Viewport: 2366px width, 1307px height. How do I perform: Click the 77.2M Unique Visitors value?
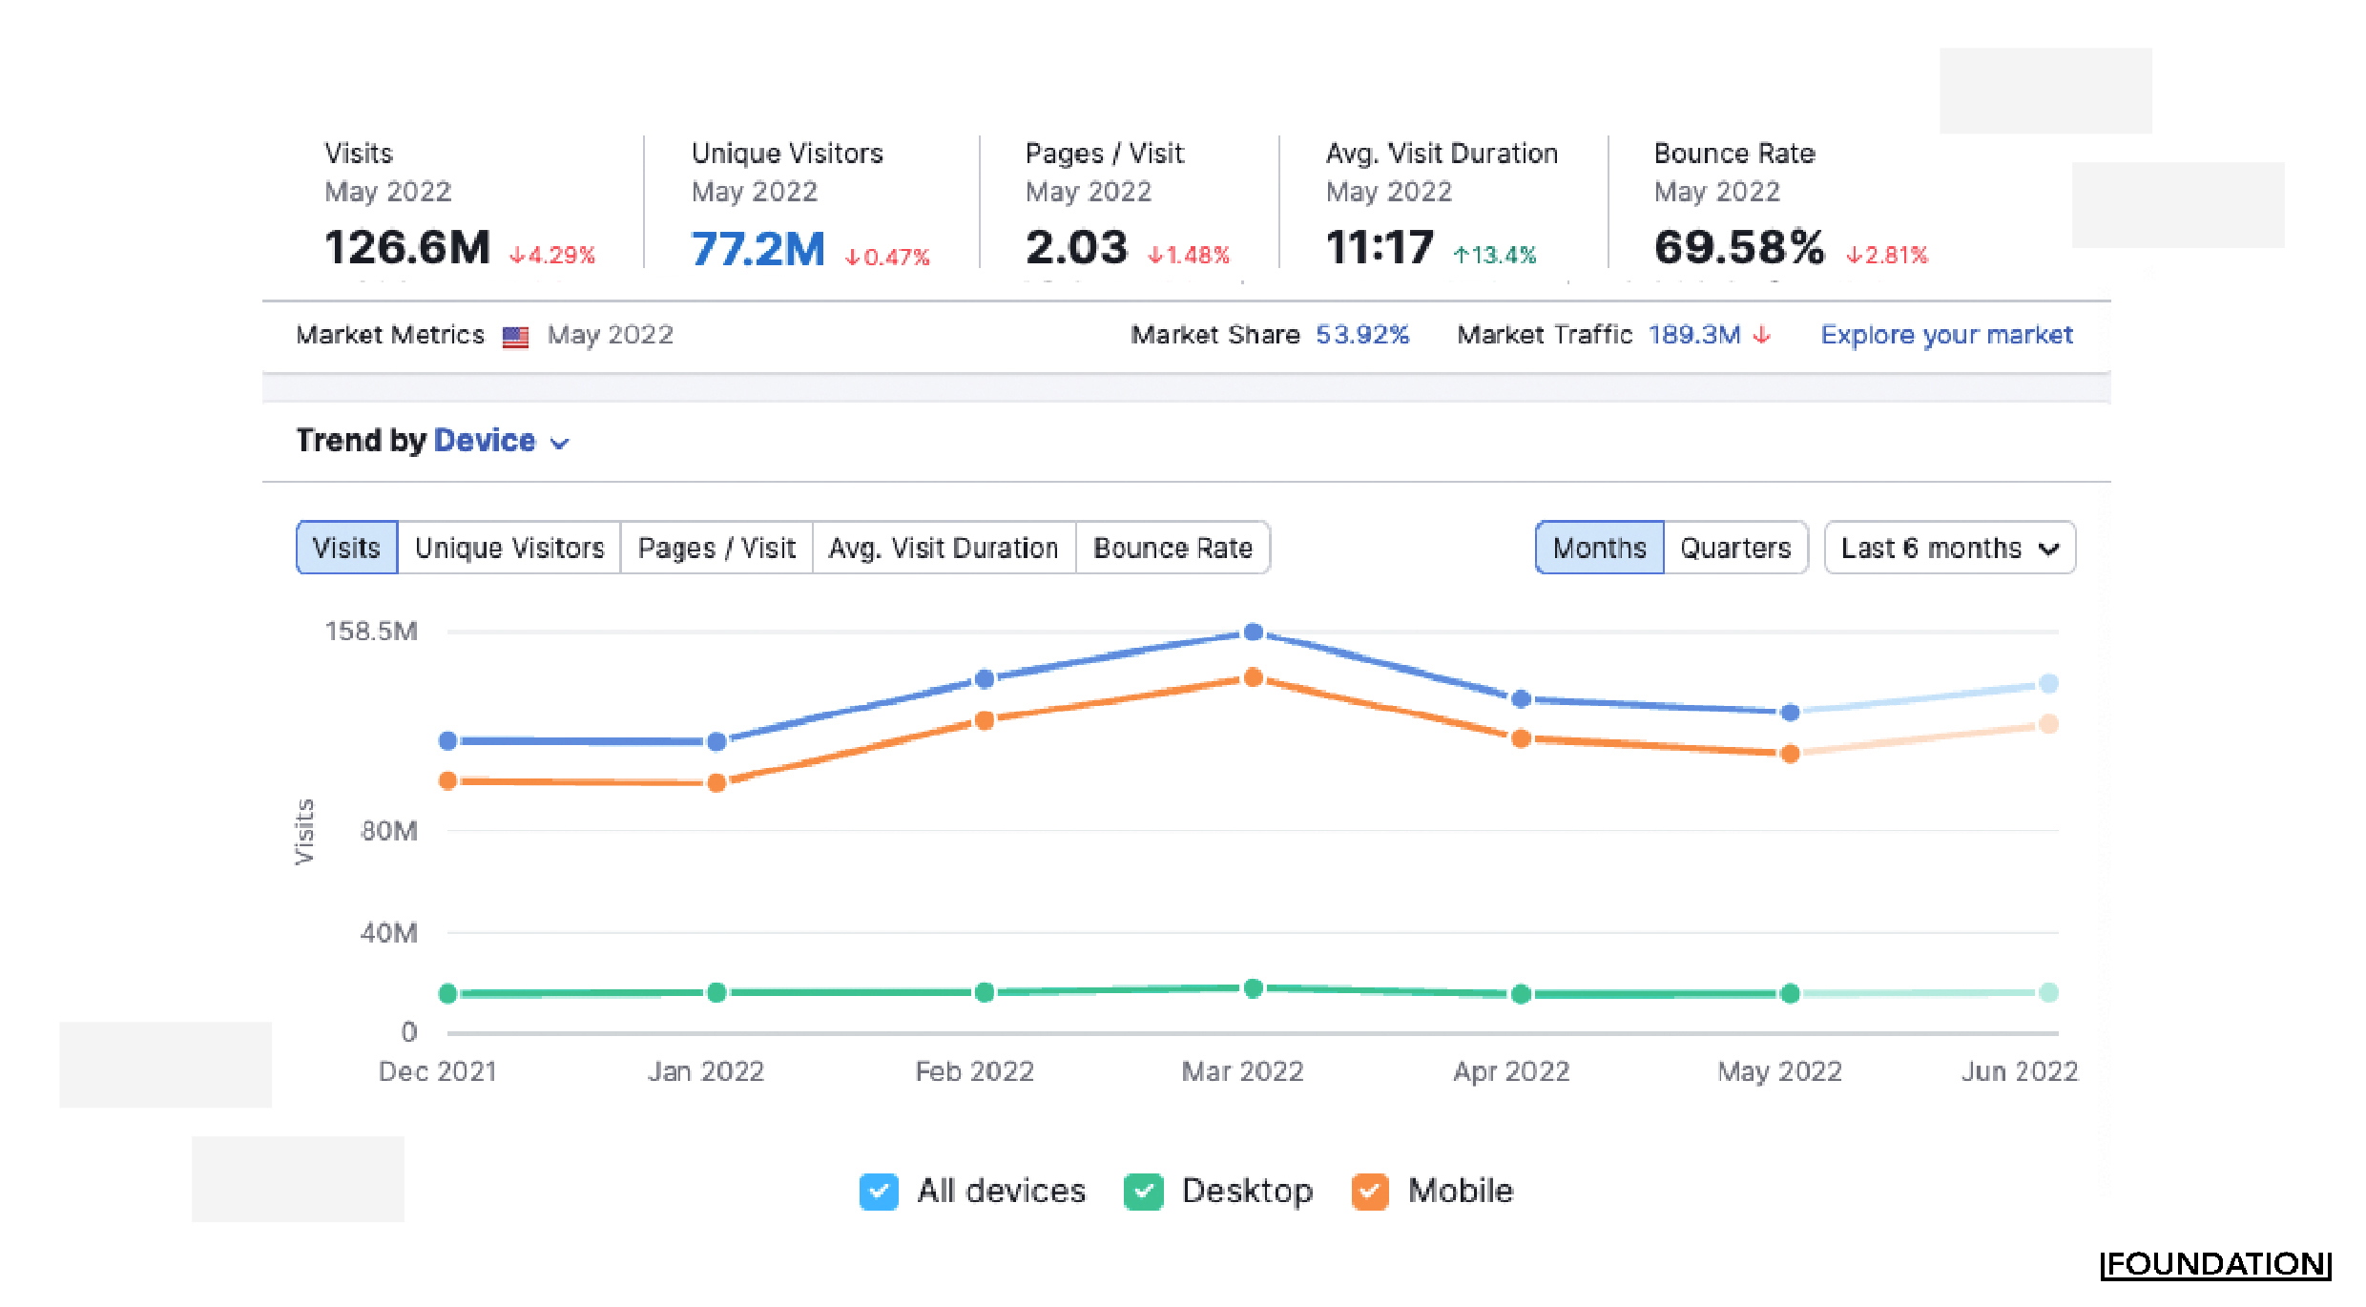[x=758, y=249]
